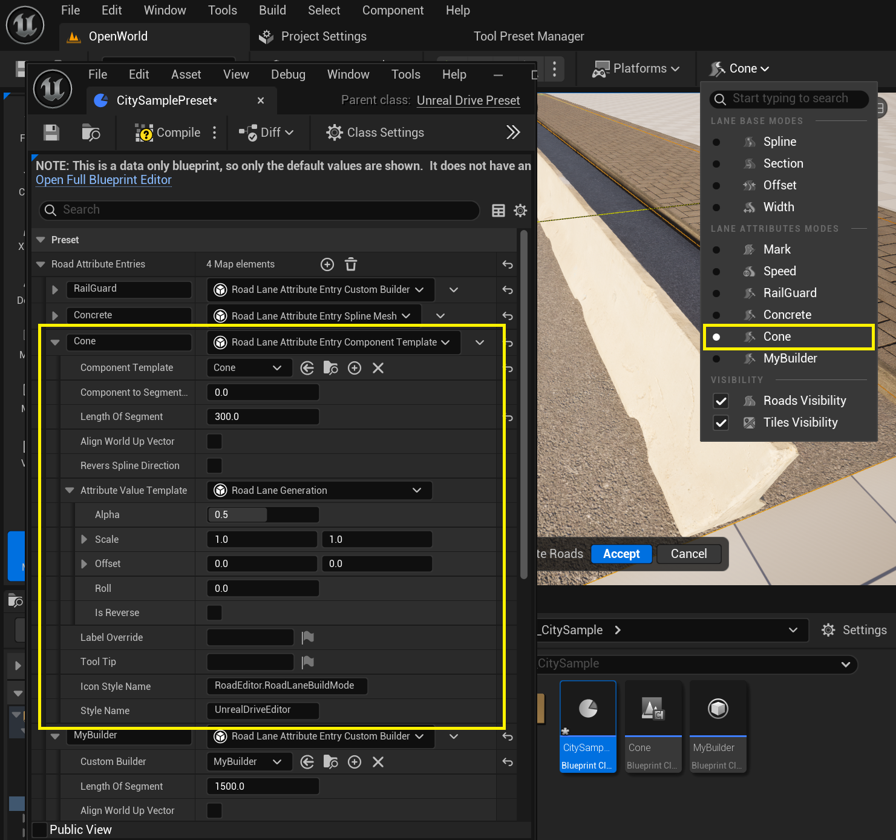This screenshot has height=840, width=896.
Task: Open details view options gear icon
Action: click(x=520, y=211)
